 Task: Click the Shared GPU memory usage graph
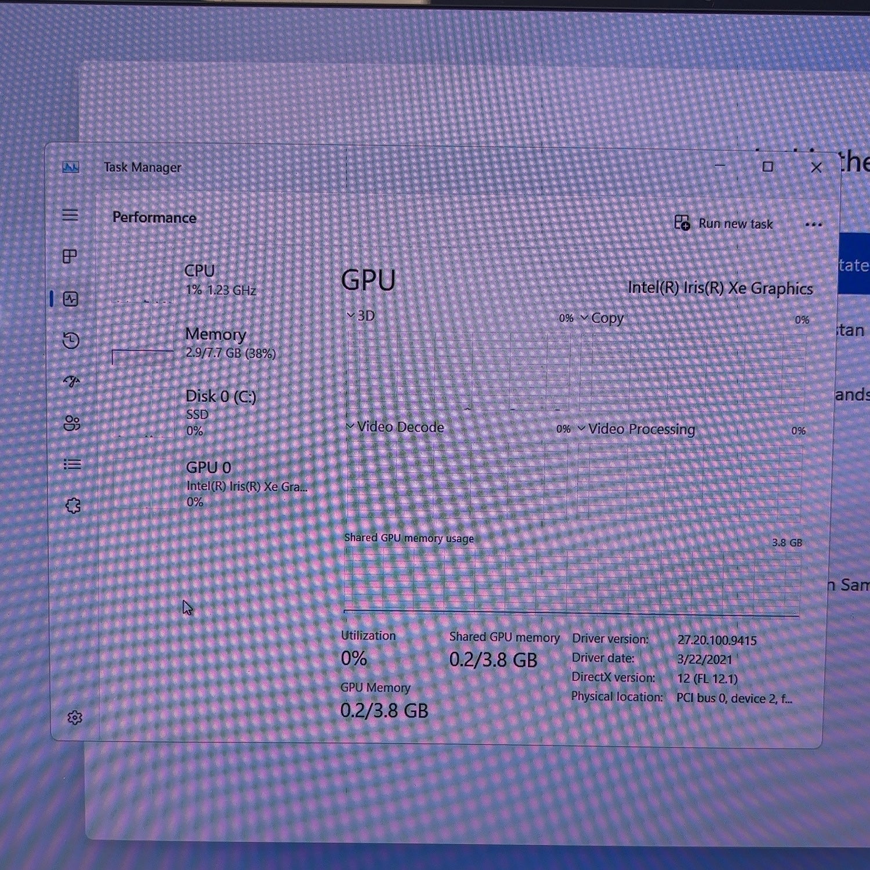572,581
